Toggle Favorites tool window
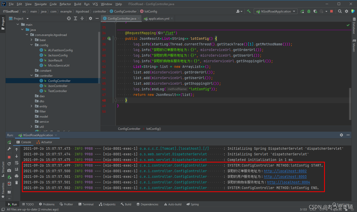Screen dimensions: 357x212 coord(3,190)
